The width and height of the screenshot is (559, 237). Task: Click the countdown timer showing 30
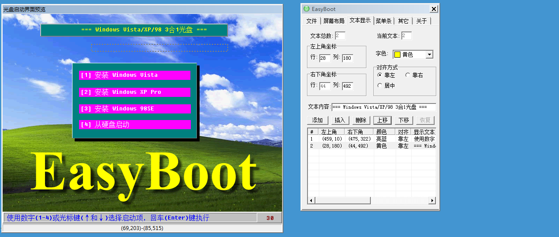[270, 218]
